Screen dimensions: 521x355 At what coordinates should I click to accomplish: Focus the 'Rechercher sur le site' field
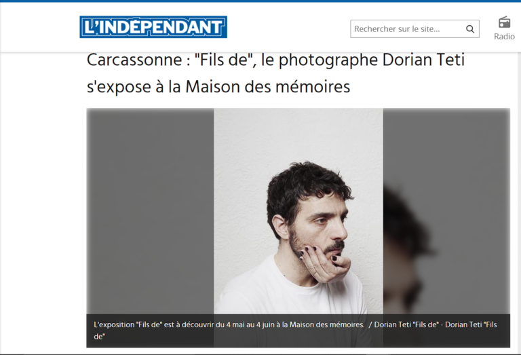coord(414,29)
